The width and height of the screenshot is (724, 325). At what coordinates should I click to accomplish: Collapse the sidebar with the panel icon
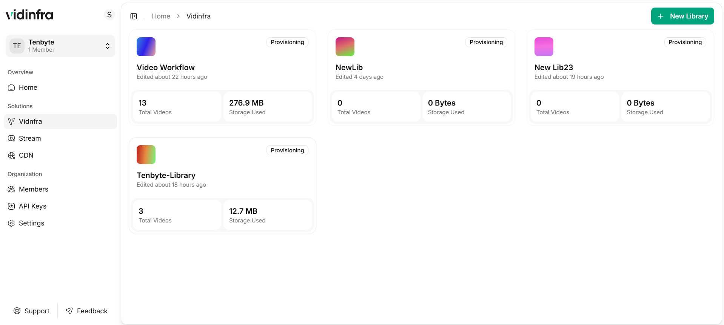tap(134, 16)
